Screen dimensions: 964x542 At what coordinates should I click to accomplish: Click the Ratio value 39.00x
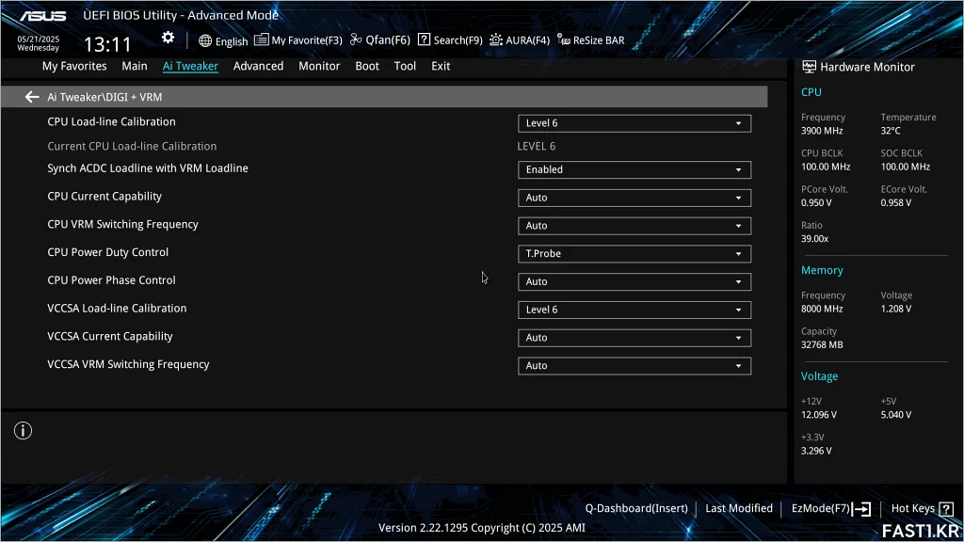coord(814,239)
